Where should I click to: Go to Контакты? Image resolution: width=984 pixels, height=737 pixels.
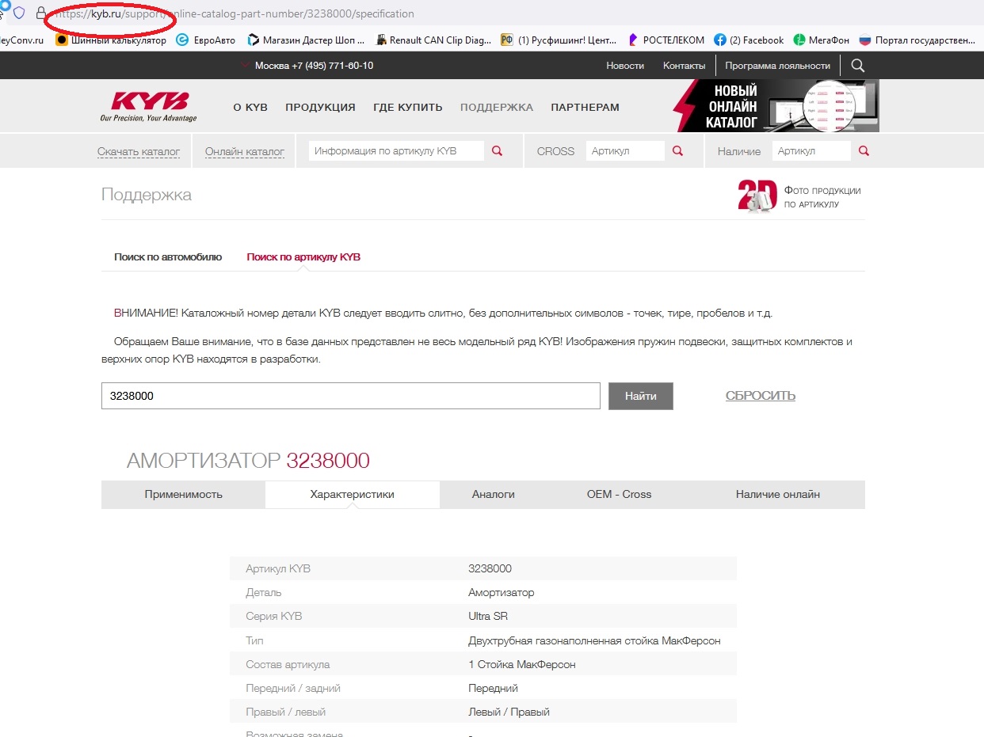[x=685, y=66]
